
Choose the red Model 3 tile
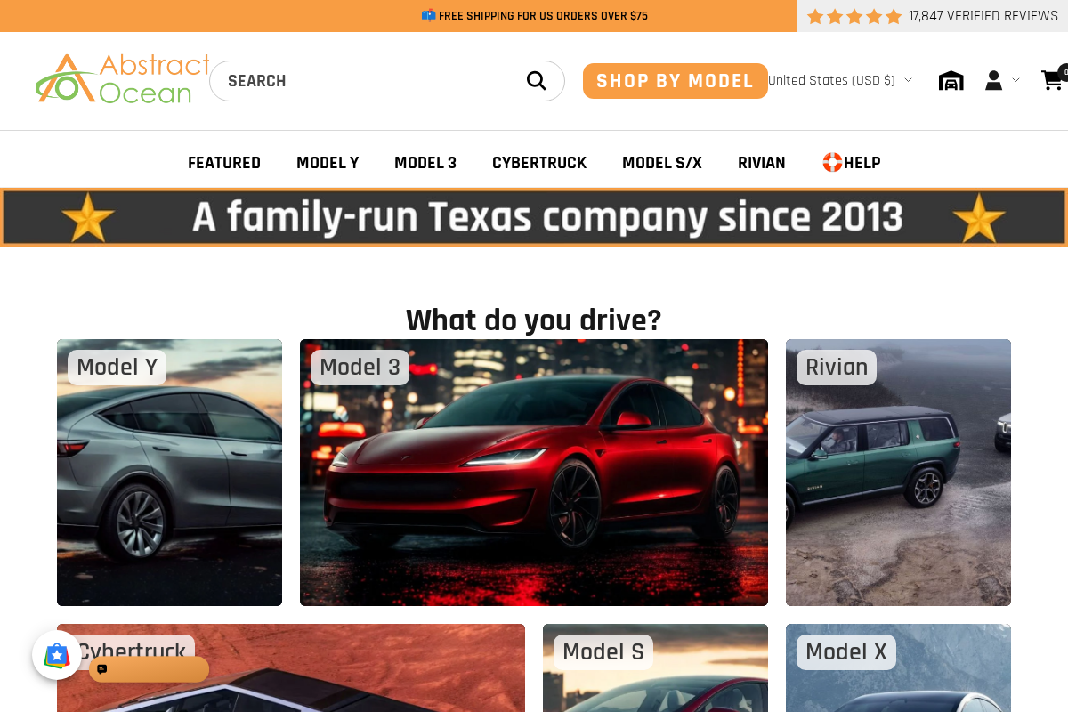coord(533,472)
